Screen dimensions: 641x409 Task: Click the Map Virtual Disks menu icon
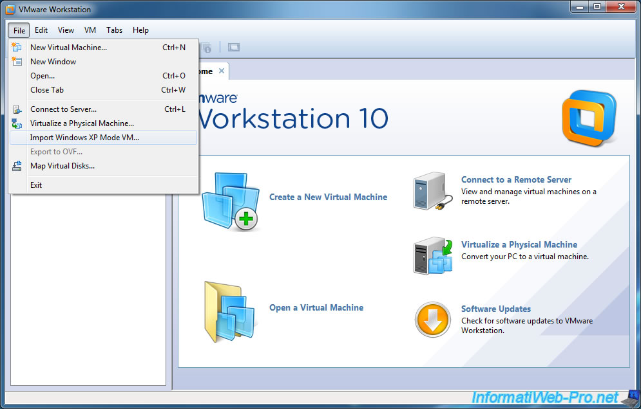17,166
